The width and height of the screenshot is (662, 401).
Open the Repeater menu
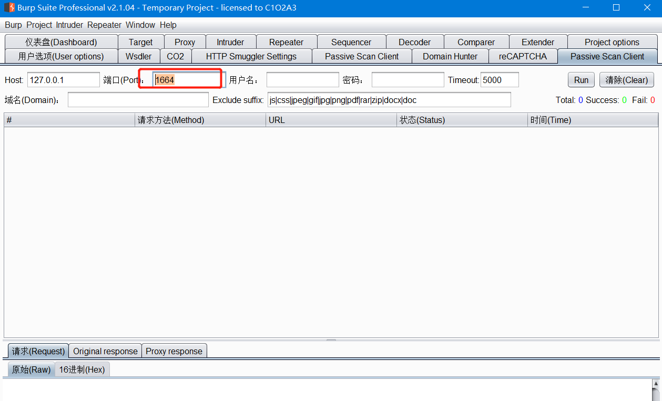(x=104, y=25)
